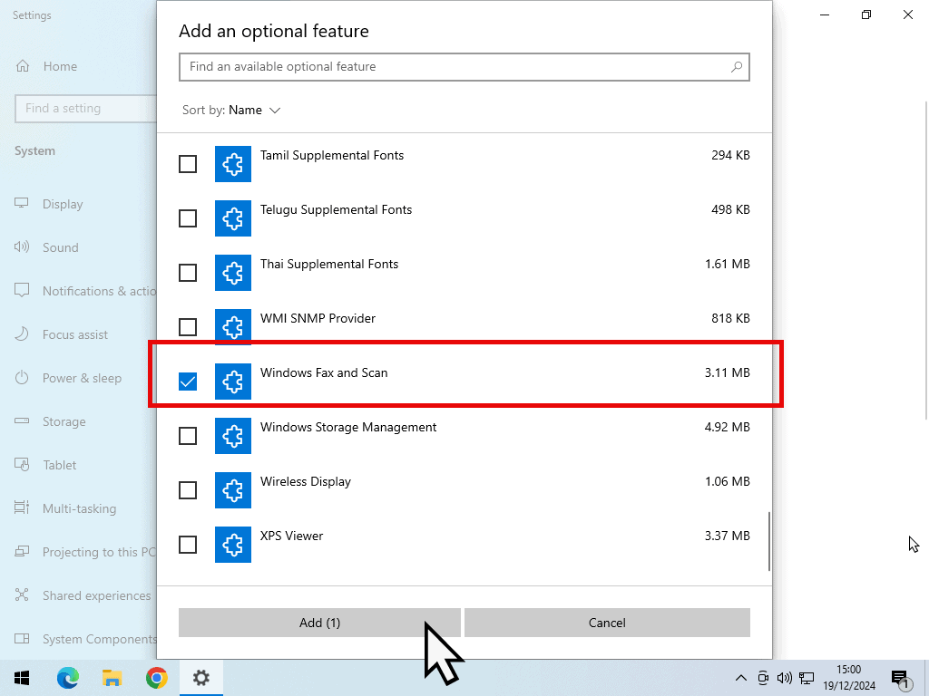Tick the Wireless Display checkbox
This screenshot has width=929, height=696.
click(188, 490)
